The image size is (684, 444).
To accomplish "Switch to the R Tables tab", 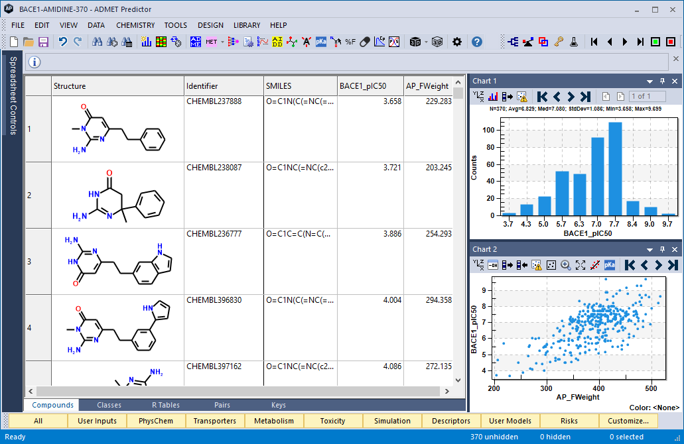I will tap(166, 405).
